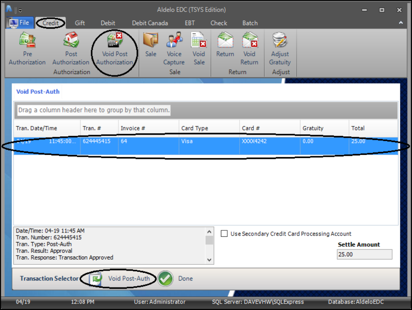Select the Void Post-Auth page tab
This screenshot has height=310, width=412.
click(38, 92)
